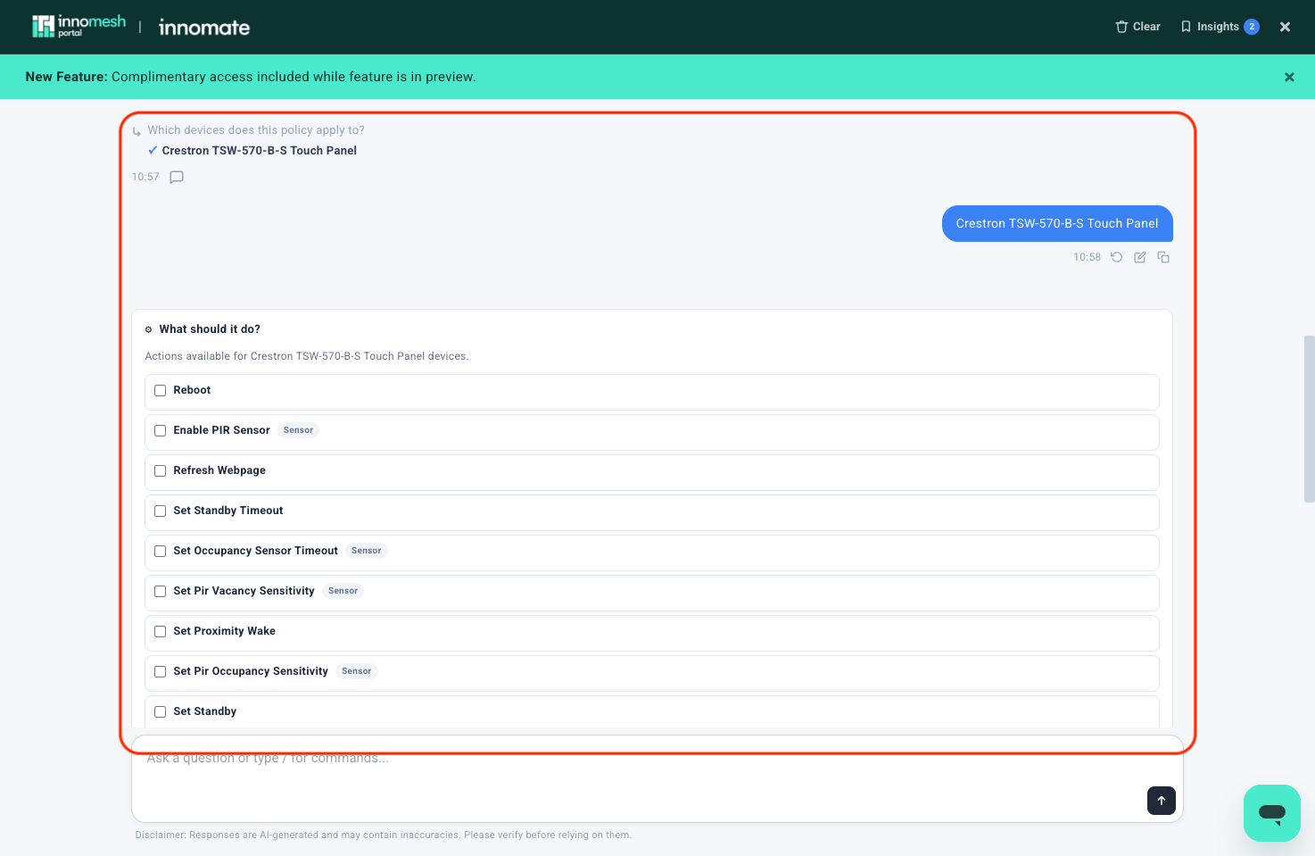1315x856 pixels.
Task: Click the 'Actions available for Crestron' description
Action: pos(307,356)
